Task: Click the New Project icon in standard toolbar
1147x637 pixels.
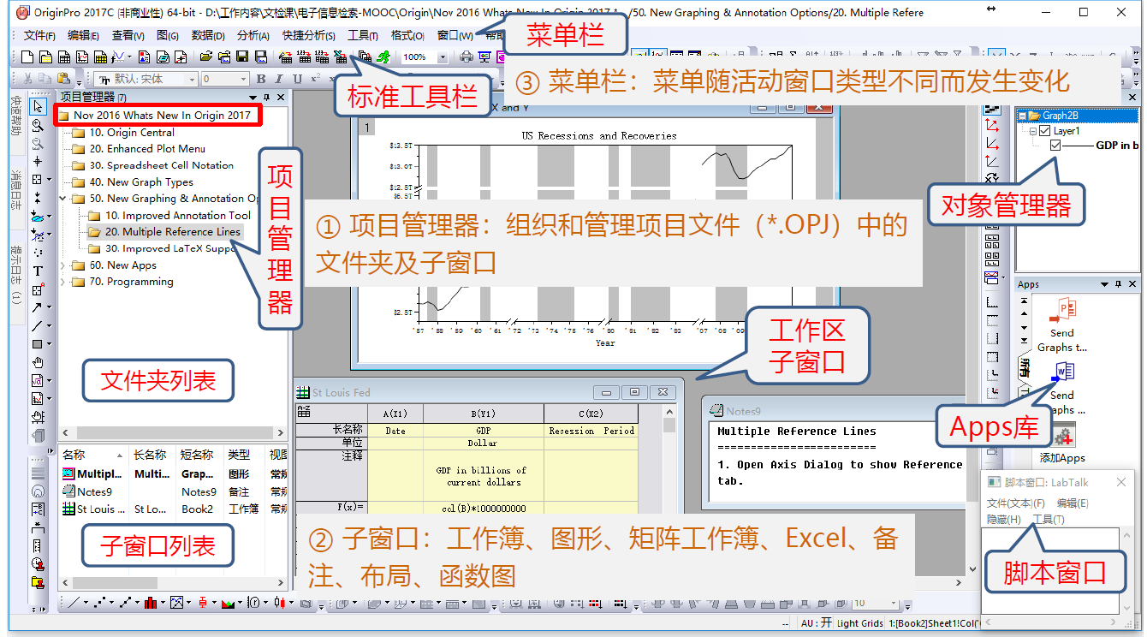Action: pyautogui.click(x=27, y=57)
